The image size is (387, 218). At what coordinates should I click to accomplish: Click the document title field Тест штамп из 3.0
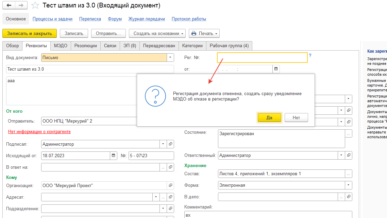point(90,69)
